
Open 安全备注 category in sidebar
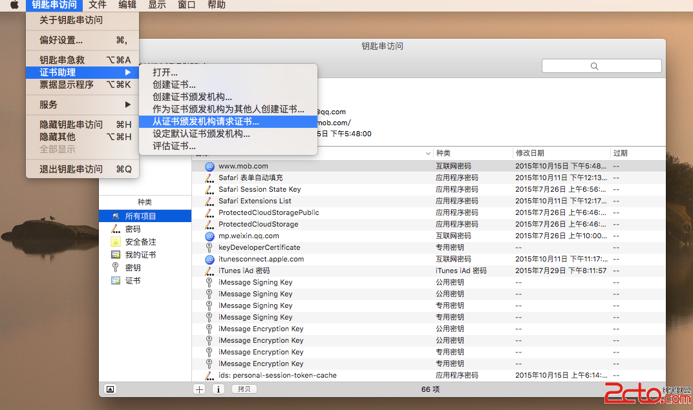coord(140,242)
